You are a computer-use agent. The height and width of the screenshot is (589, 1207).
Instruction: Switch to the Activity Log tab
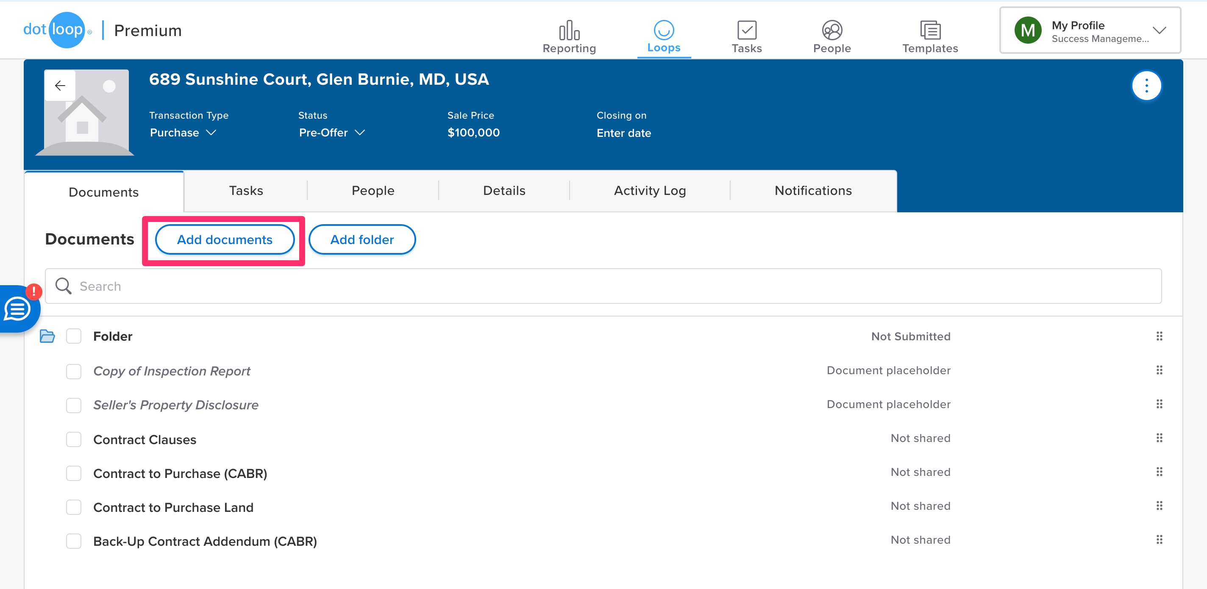tap(649, 191)
